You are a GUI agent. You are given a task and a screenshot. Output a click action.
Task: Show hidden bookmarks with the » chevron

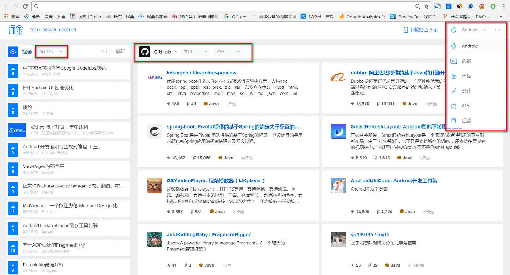point(501,16)
